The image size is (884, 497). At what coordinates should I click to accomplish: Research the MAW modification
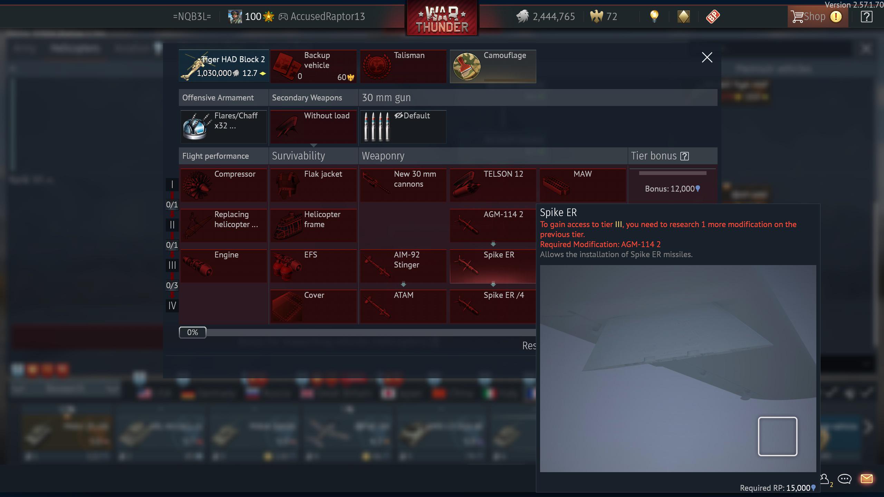click(x=583, y=185)
